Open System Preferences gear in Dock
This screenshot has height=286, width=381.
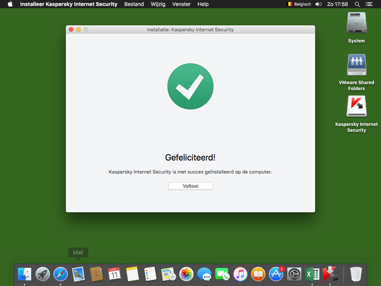pyautogui.click(x=294, y=274)
